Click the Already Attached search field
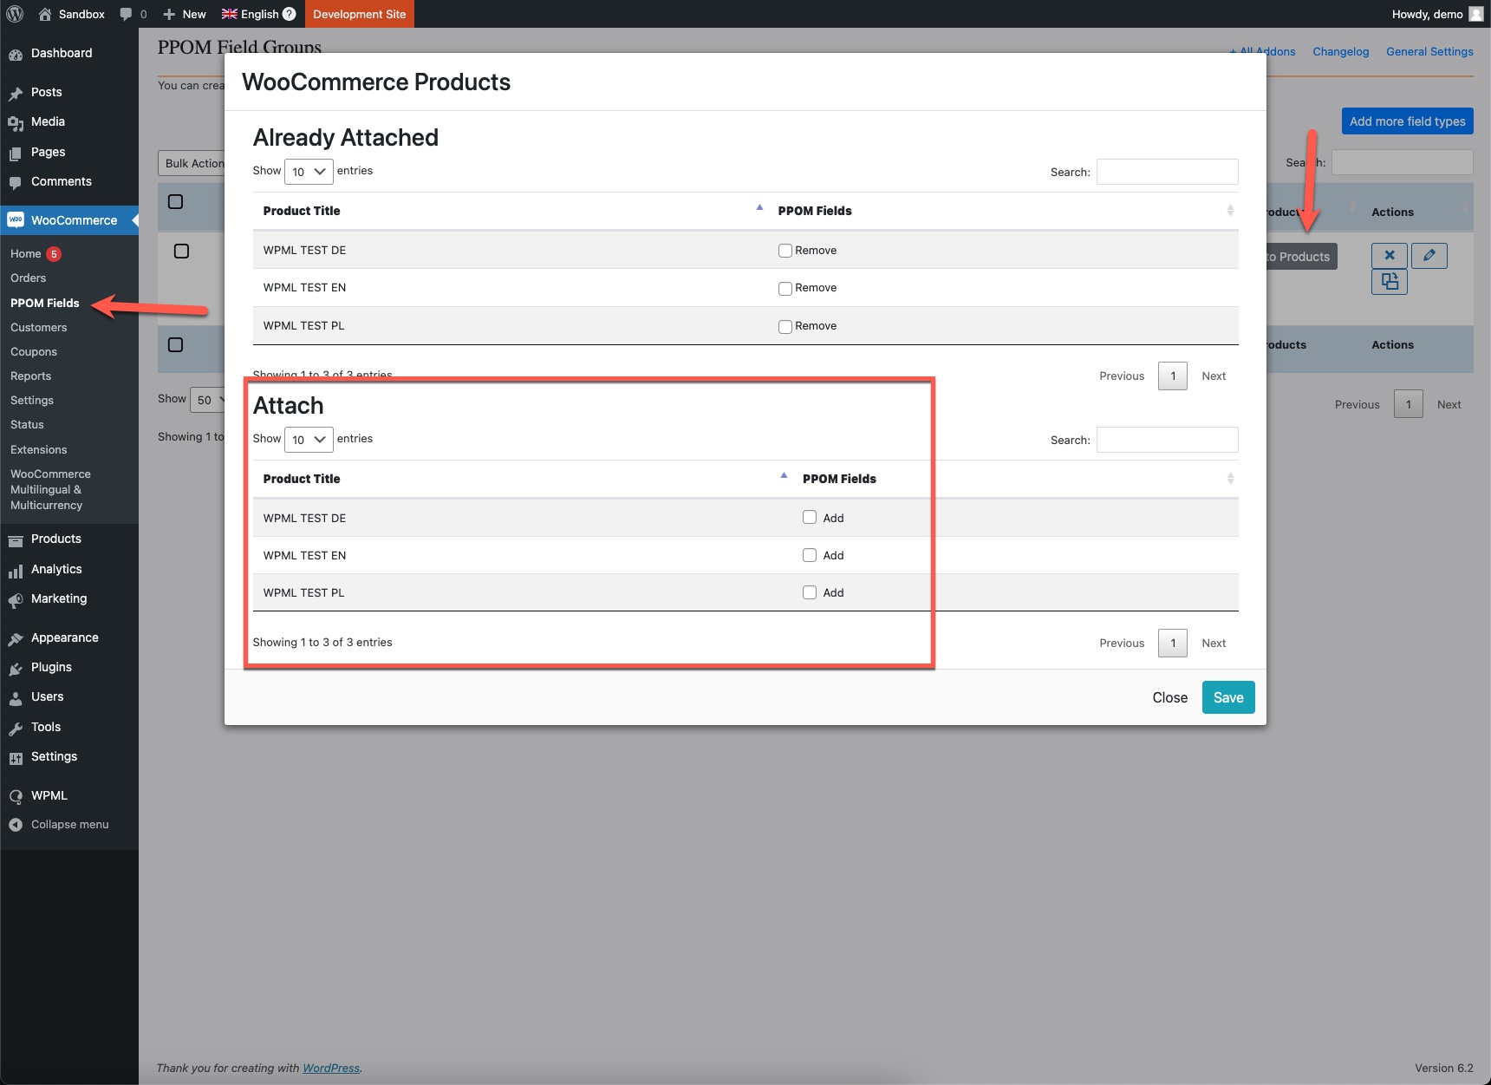Screen dimensions: 1491x1085 1167,172
